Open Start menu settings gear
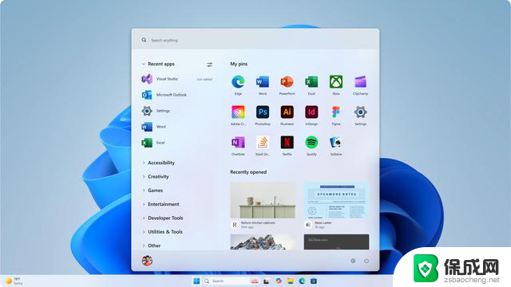 pos(353,261)
